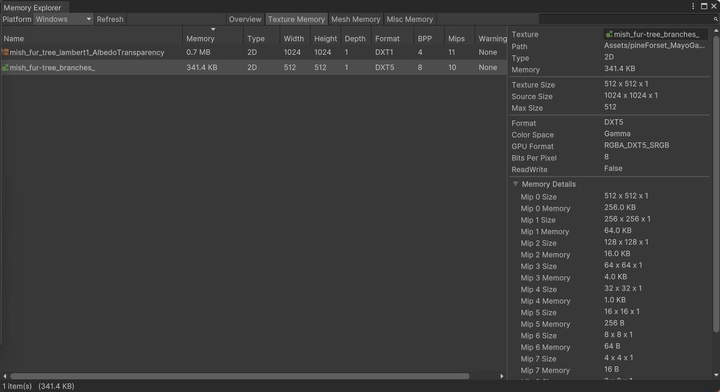Click the mish_fur-tree_branches_ texture row icon

[5, 68]
